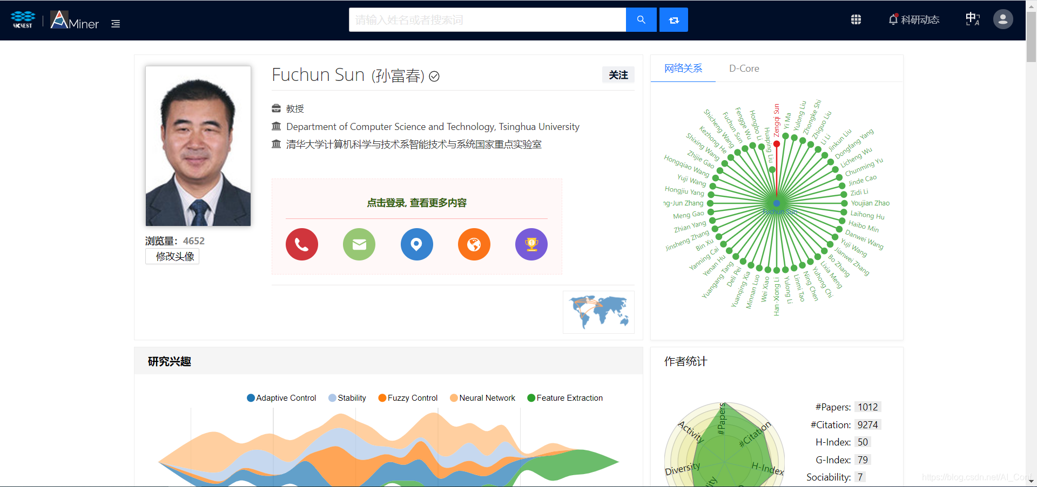Toggle the 中/A language switcher
The height and width of the screenshot is (487, 1037).
pos(972,19)
